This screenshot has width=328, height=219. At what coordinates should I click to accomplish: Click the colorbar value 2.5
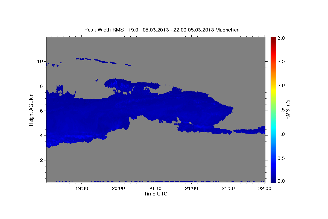tap(282, 61)
